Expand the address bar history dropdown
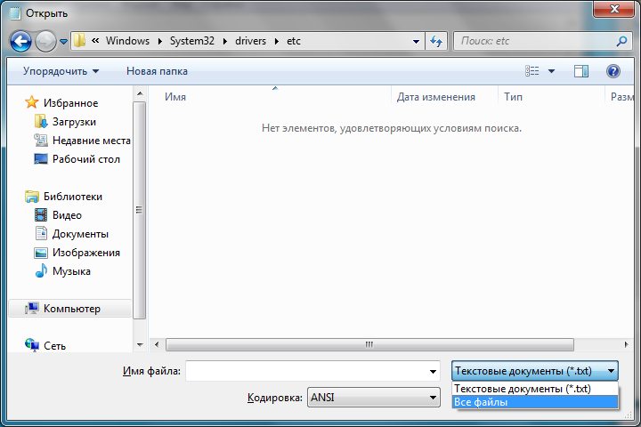This screenshot has height=427, width=641. click(x=417, y=41)
